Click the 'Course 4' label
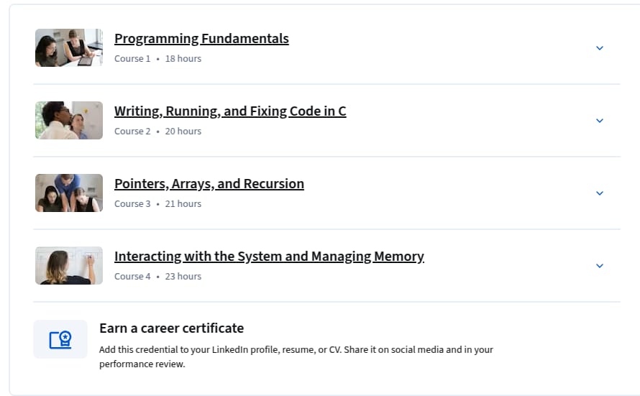This screenshot has width=640, height=396. point(132,277)
